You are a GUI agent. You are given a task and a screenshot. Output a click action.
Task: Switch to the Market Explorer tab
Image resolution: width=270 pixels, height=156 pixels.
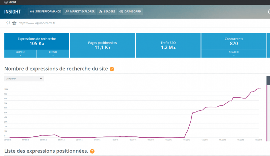tap(79, 11)
